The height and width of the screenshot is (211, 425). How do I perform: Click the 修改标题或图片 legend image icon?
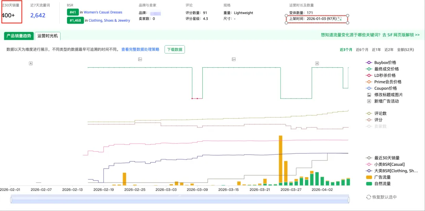coord(369,95)
